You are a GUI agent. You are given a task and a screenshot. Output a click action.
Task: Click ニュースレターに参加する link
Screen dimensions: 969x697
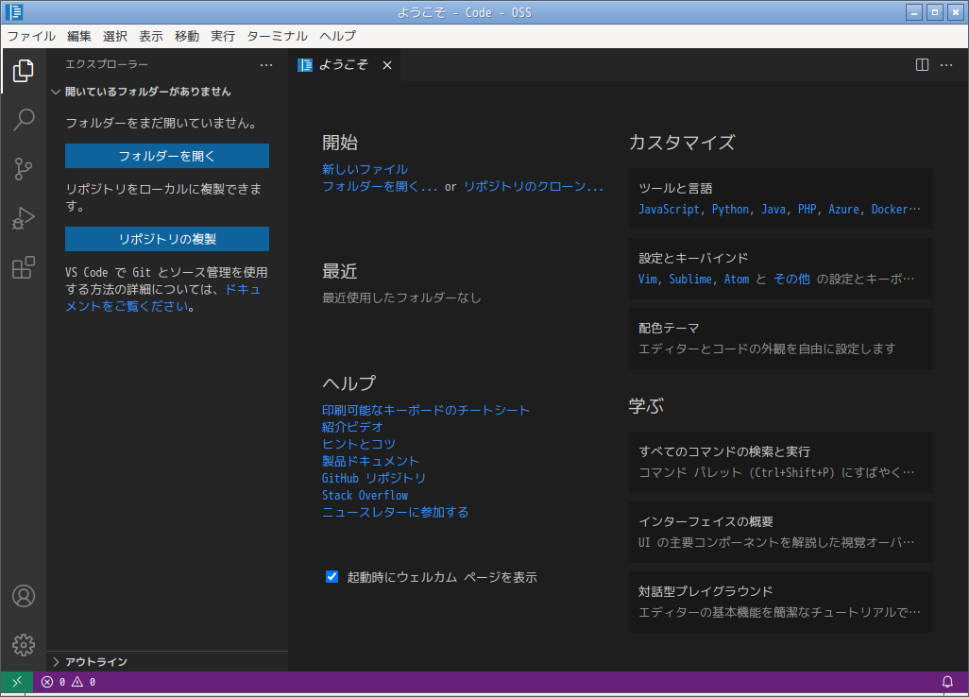[x=395, y=512]
